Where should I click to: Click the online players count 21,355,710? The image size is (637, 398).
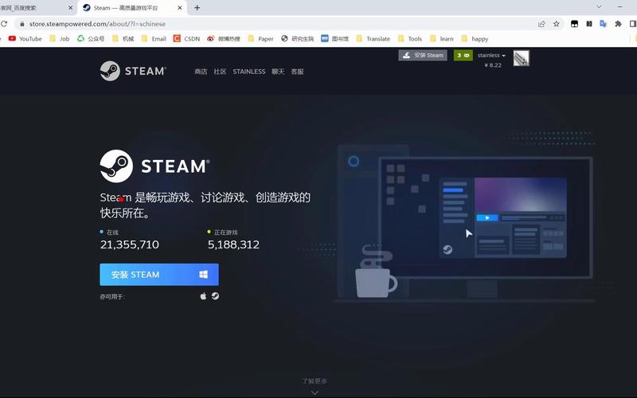pyautogui.click(x=130, y=244)
